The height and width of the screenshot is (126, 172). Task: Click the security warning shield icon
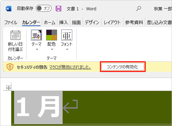10,67
